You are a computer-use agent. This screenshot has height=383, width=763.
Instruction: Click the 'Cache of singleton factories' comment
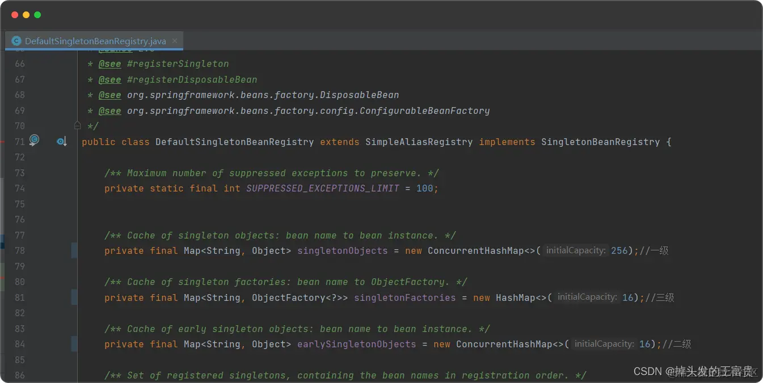286,282
